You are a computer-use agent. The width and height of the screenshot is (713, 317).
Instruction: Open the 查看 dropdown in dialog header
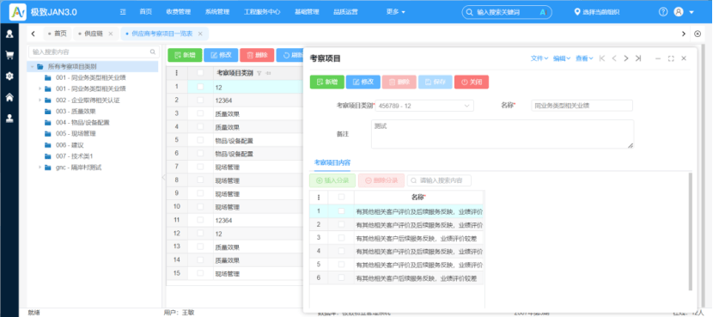pyautogui.click(x=584, y=58)
